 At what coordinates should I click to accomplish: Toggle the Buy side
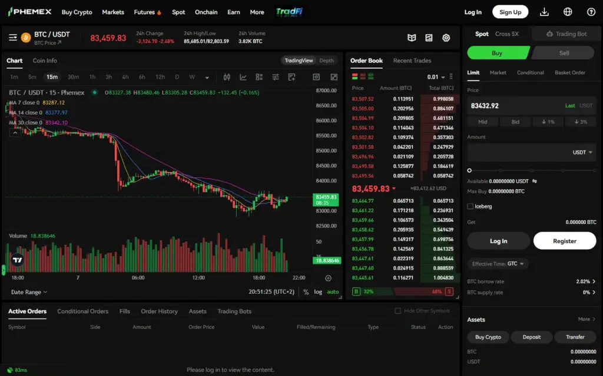(498, 53)
